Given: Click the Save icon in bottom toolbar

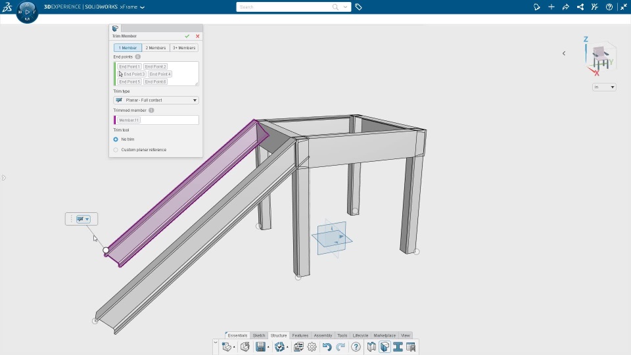Looking at the screenshot, I should [x=260, y=346].
